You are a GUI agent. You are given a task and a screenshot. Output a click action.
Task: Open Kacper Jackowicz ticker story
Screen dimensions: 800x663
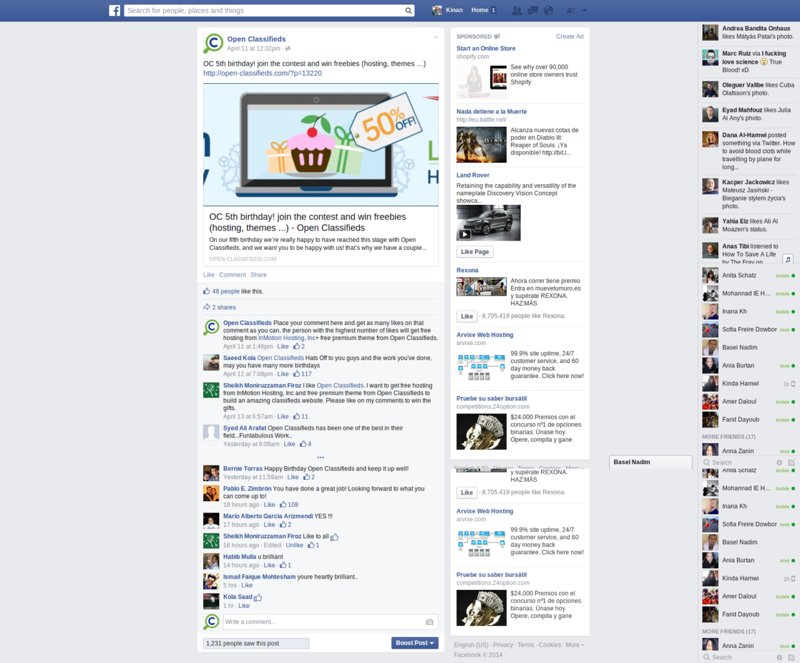pyautogui.click(x=748, y=194)
